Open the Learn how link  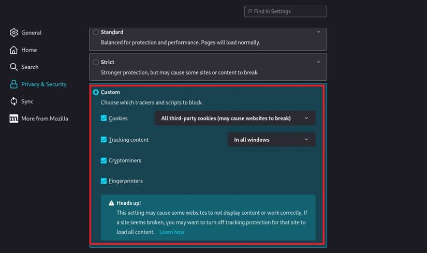click(x=172, y=232)
